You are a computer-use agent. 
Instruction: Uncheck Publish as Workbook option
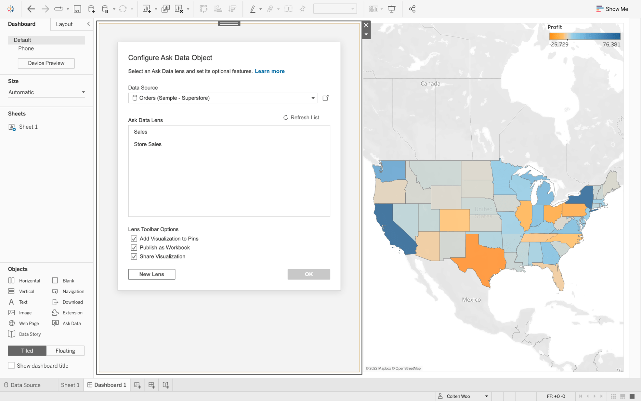(134, 248)
